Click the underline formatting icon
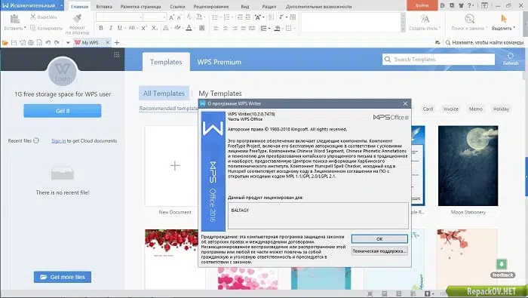The height and width of the screenshot is (298, 528). (x=119, y=28)
